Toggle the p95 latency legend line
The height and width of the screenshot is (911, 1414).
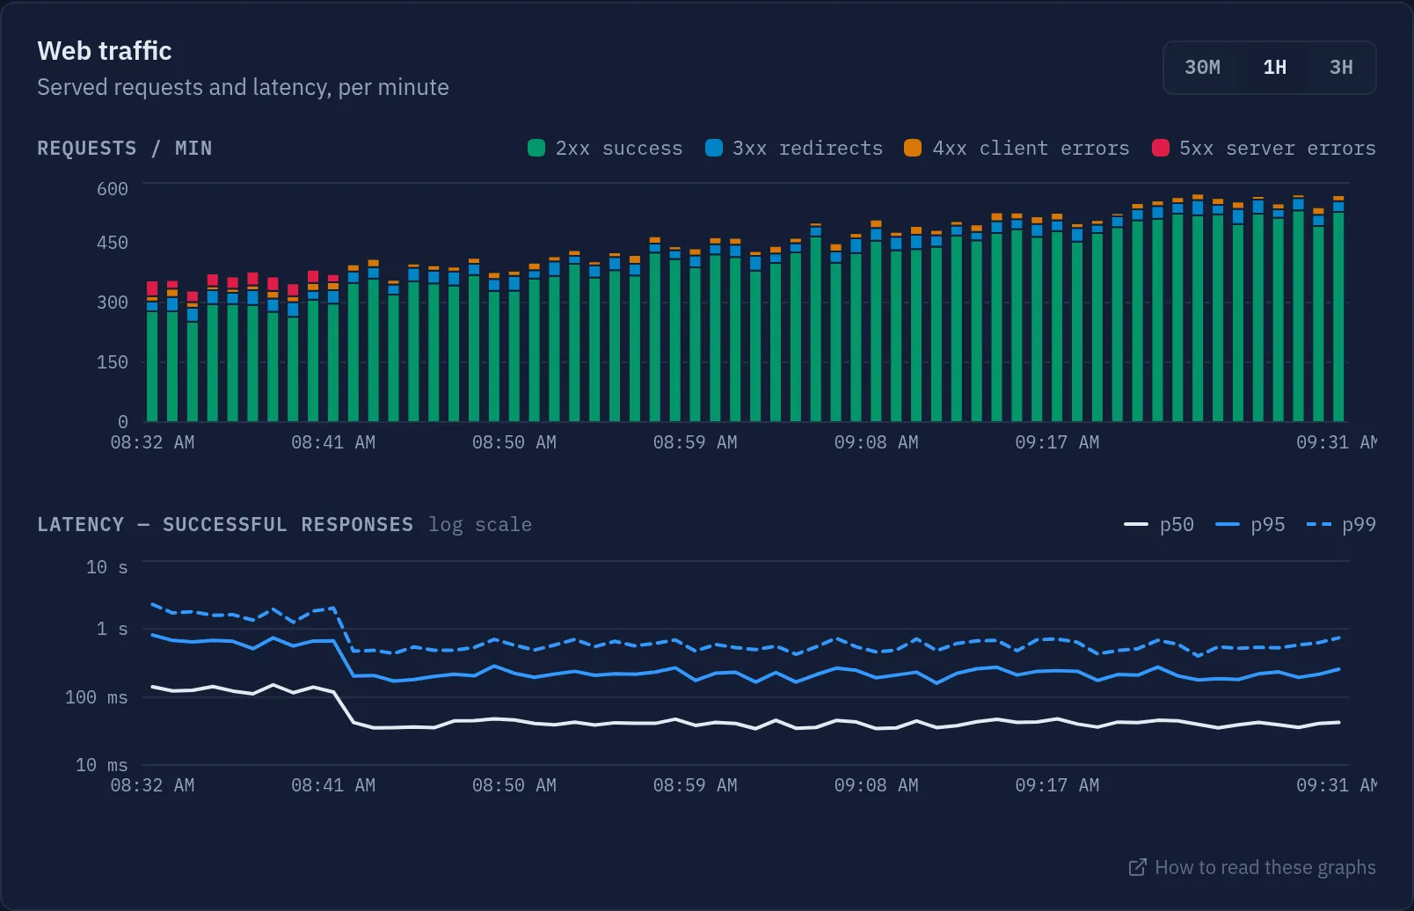(1228, 525)
